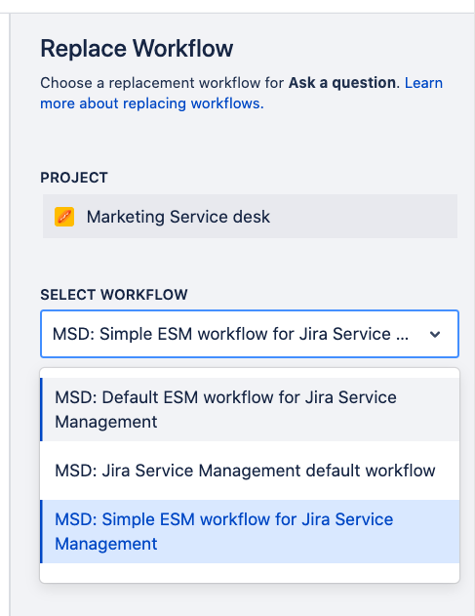The image size is (475, 616).
Task: Click the SELECT WORKFLOW label
Action: [x=114, y=295]
